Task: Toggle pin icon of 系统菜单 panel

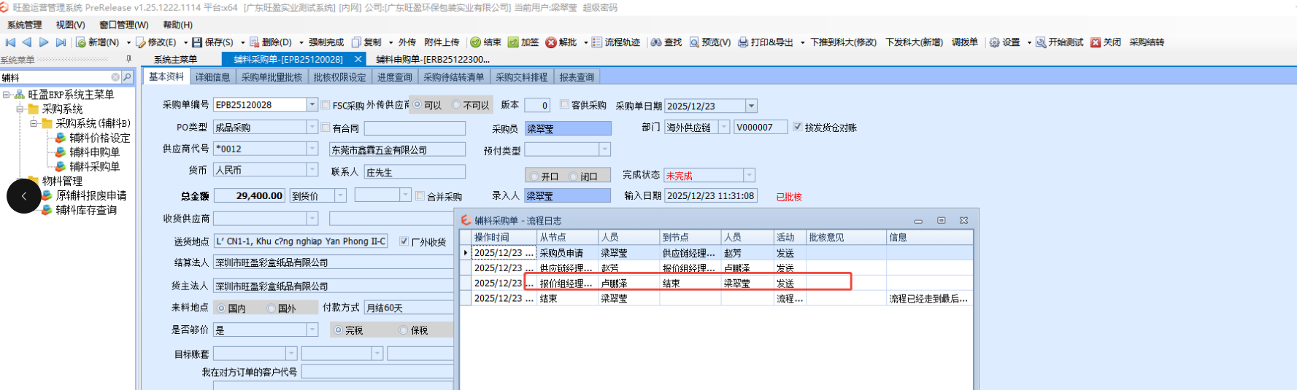Action: click(x=129, y=59)
